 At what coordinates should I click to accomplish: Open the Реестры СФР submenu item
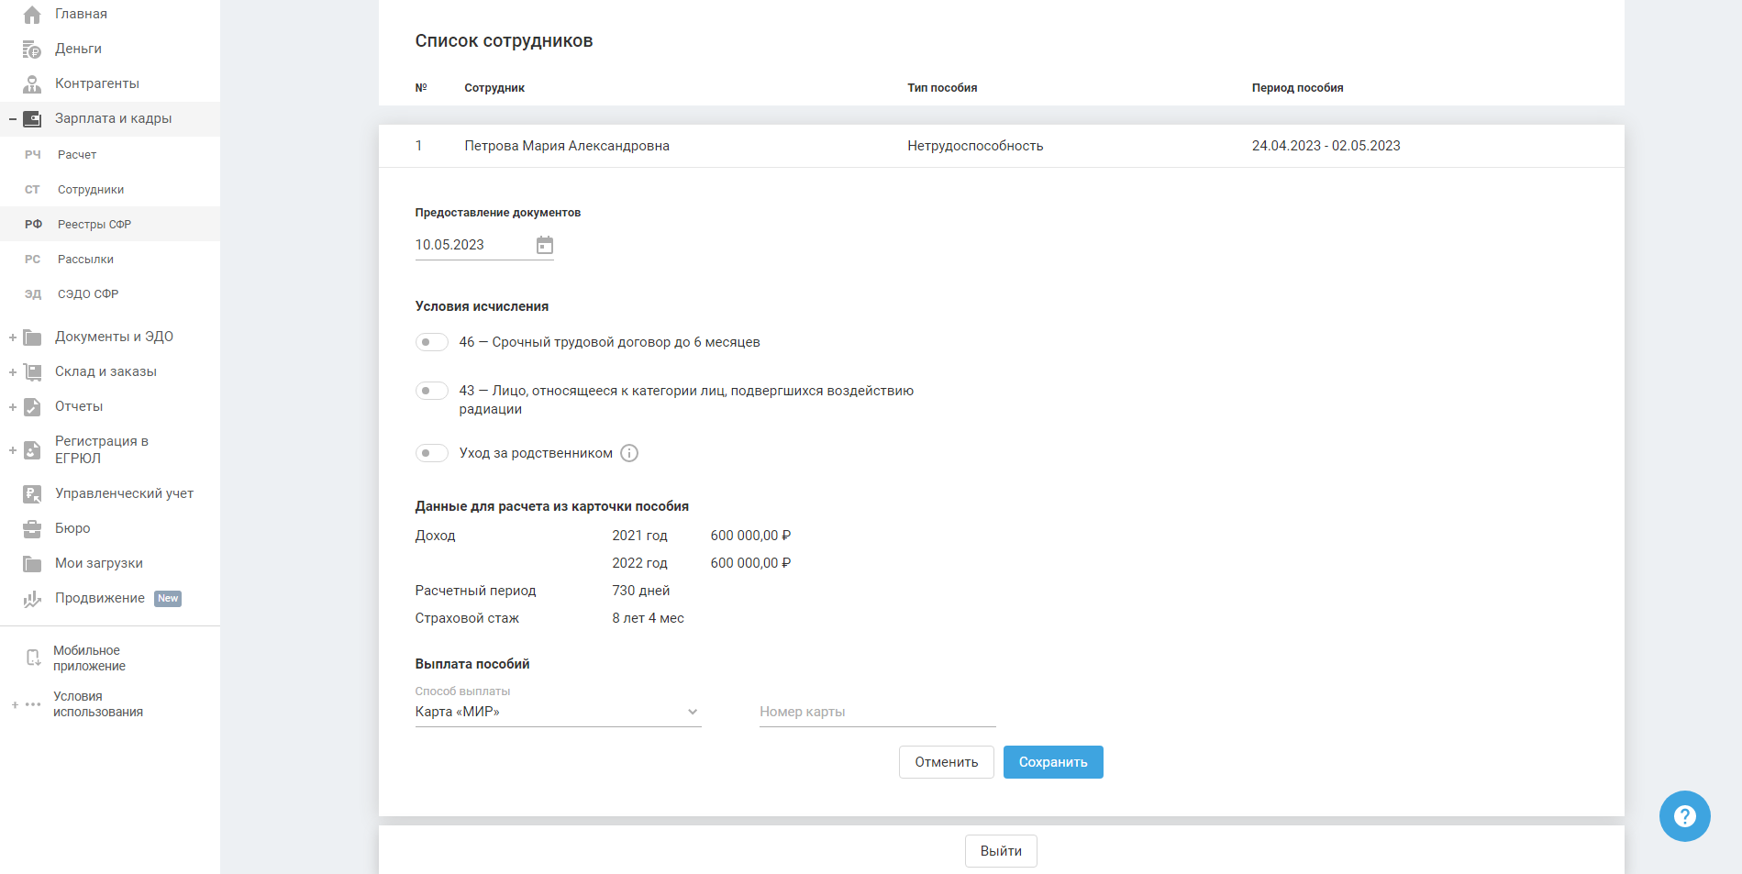point(94,225)
